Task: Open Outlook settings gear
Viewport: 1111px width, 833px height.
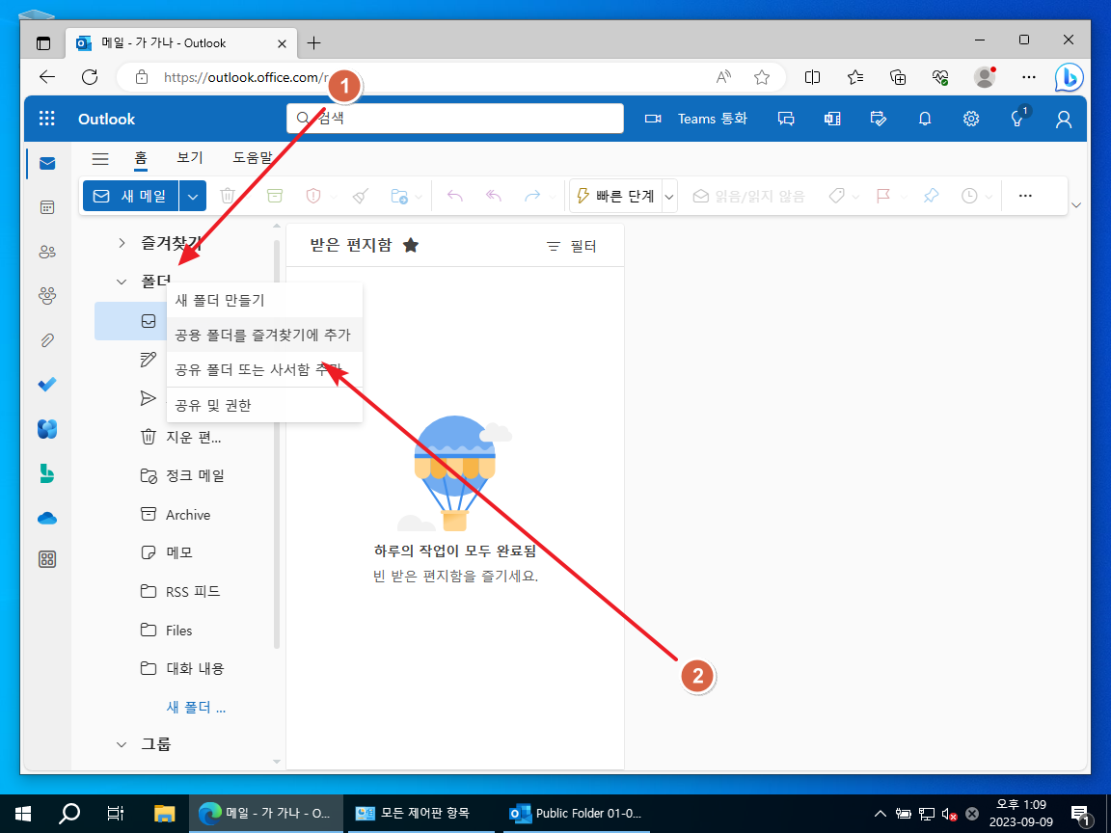Action: tap(971, 119)
